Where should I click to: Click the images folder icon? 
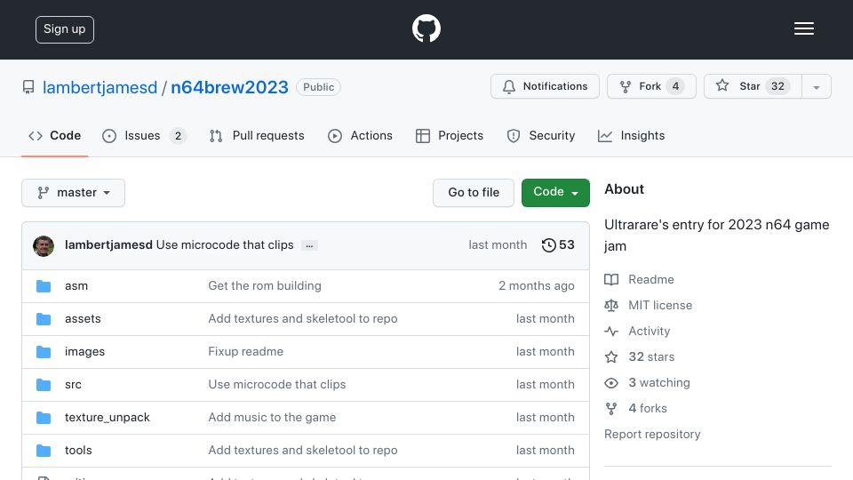click(x=44, y=352)
